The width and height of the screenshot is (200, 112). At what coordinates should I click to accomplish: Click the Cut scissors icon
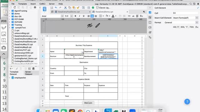tap(65, 7)
